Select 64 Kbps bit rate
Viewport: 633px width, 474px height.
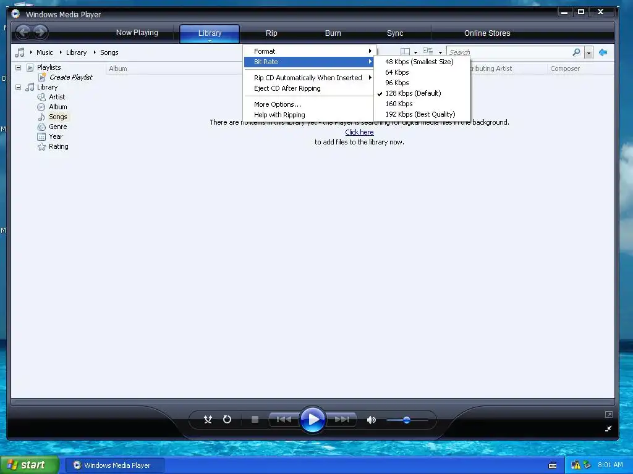(422, 72)
